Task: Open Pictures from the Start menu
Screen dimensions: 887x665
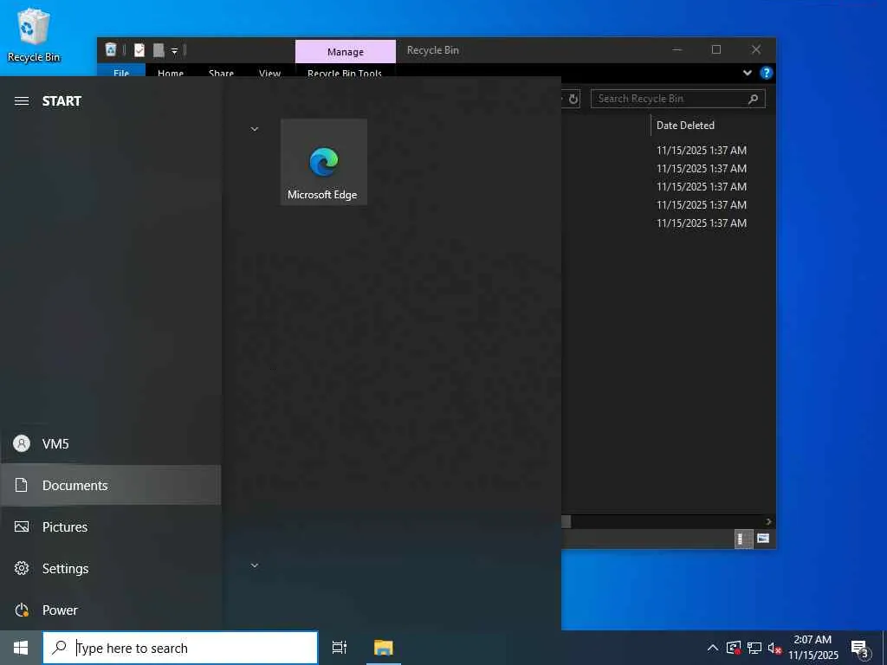Action: [111, 527]
